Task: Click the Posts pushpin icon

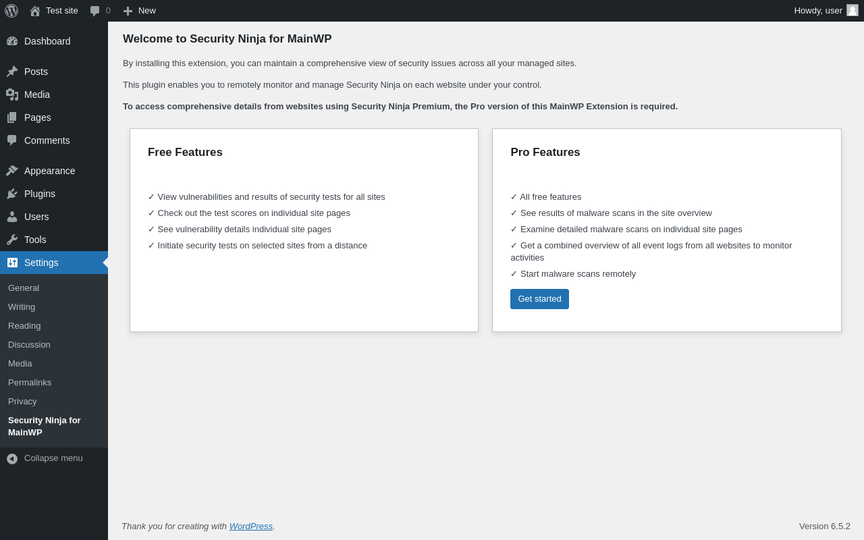Action: point(12,72)
